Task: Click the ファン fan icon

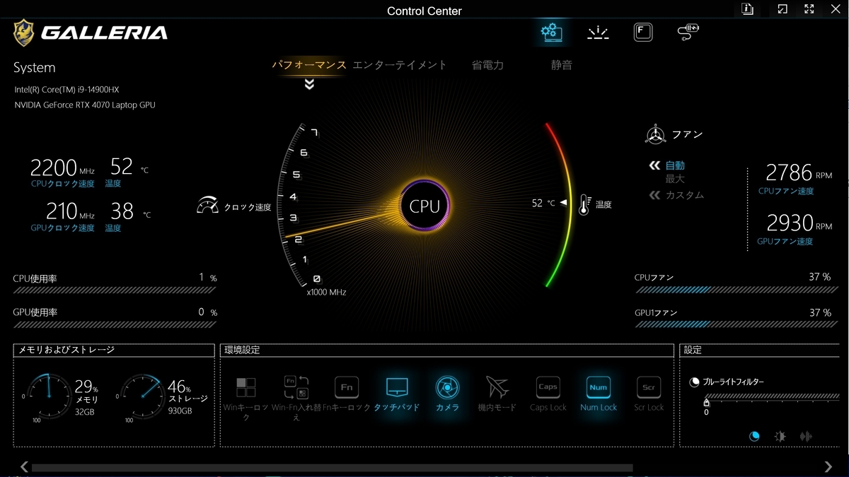Action: [x=655, y=134]
